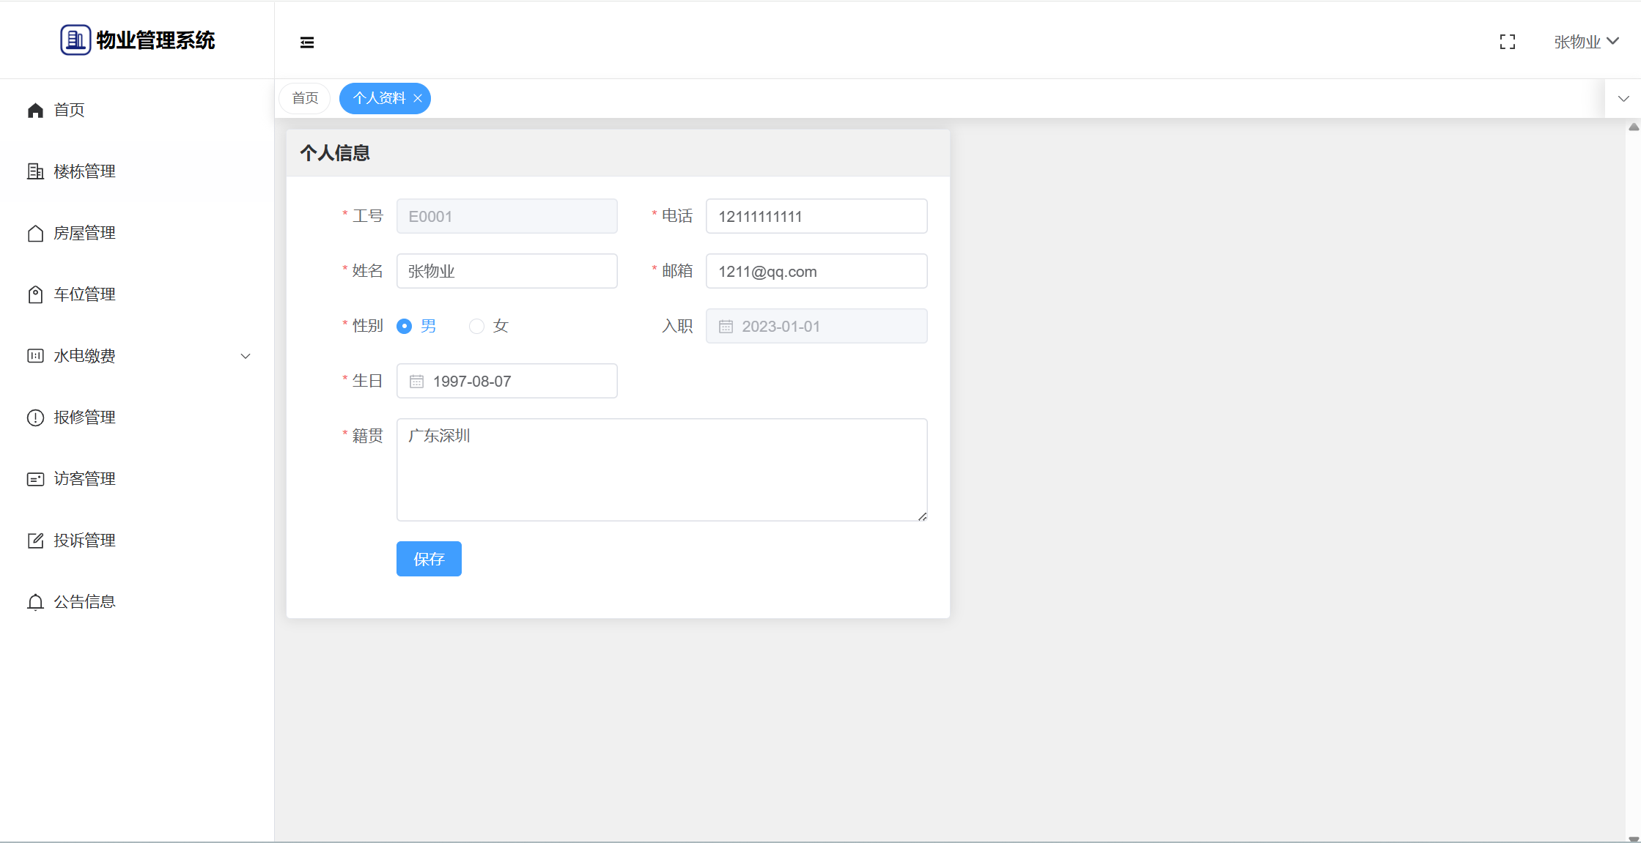
Task: Close the 个人资料 tab
Action: coord(418,99)
